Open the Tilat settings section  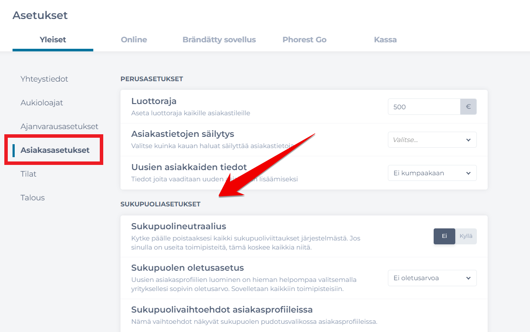pyautogui.click(x=28, y=174)
